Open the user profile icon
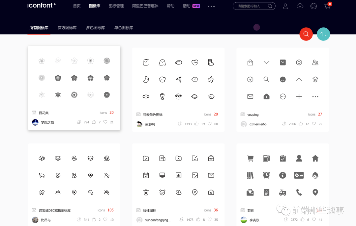Image resolution: width=356 pixels, height=226 pixels. (x=285, y=6)
